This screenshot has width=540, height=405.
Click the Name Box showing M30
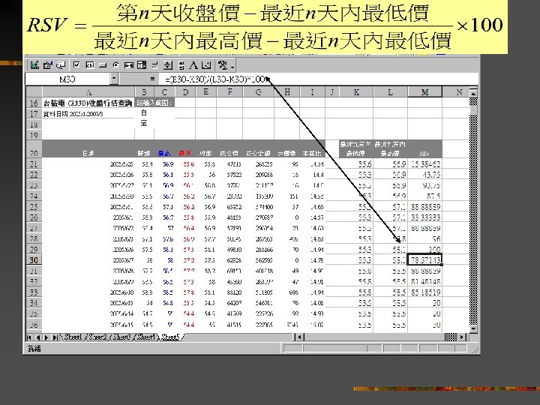click(x=67, y=79)
